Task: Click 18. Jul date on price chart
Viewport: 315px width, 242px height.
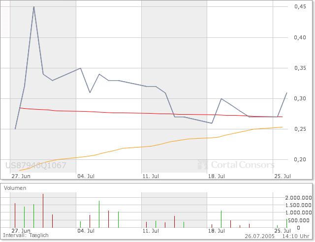Action: pos(217,176)
